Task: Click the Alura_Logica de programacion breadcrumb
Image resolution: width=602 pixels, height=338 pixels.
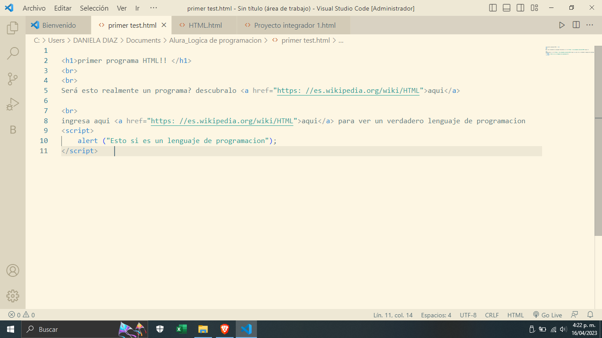Action: tap(215, 40)
